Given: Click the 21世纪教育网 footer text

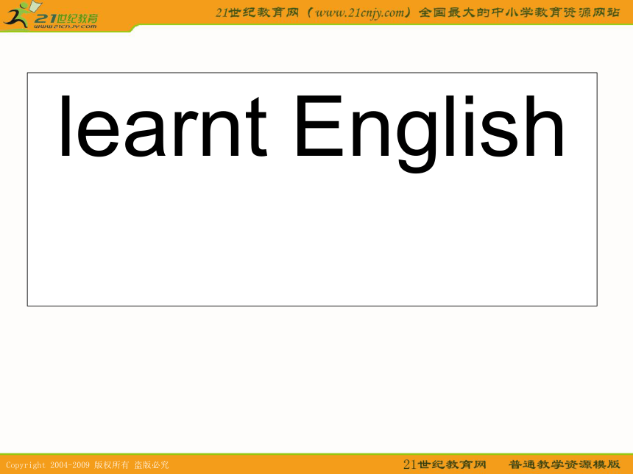Looking at the screenshot, I should click(x=444, y=464).
